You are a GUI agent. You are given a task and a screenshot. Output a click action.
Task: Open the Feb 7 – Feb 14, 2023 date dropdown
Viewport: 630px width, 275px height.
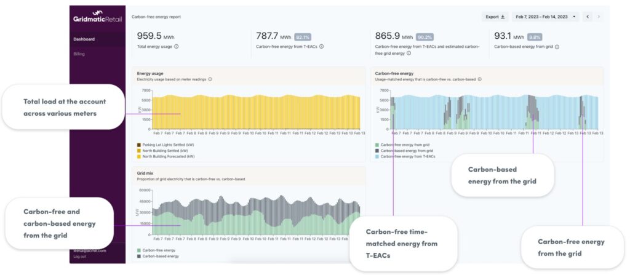point(546,17)
